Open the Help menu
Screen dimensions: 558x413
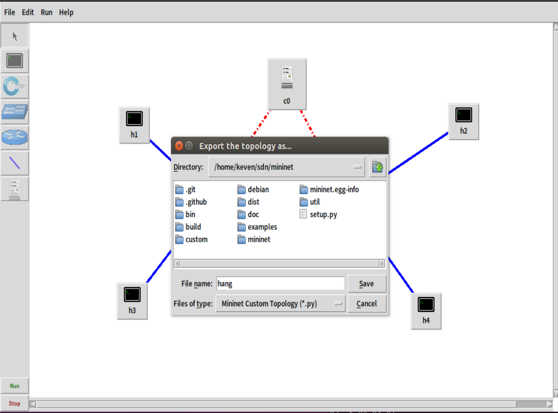tap(66, 13)
